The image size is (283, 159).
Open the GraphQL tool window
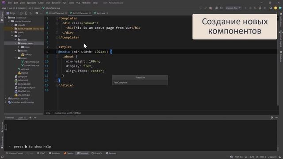point(97,153)
